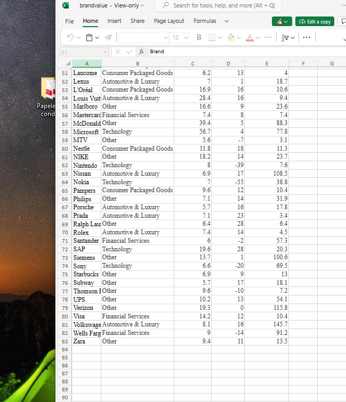Click the Paste clipboard icon
The width and height of the screenshot is (346, 402).
(x=89, y=37)
